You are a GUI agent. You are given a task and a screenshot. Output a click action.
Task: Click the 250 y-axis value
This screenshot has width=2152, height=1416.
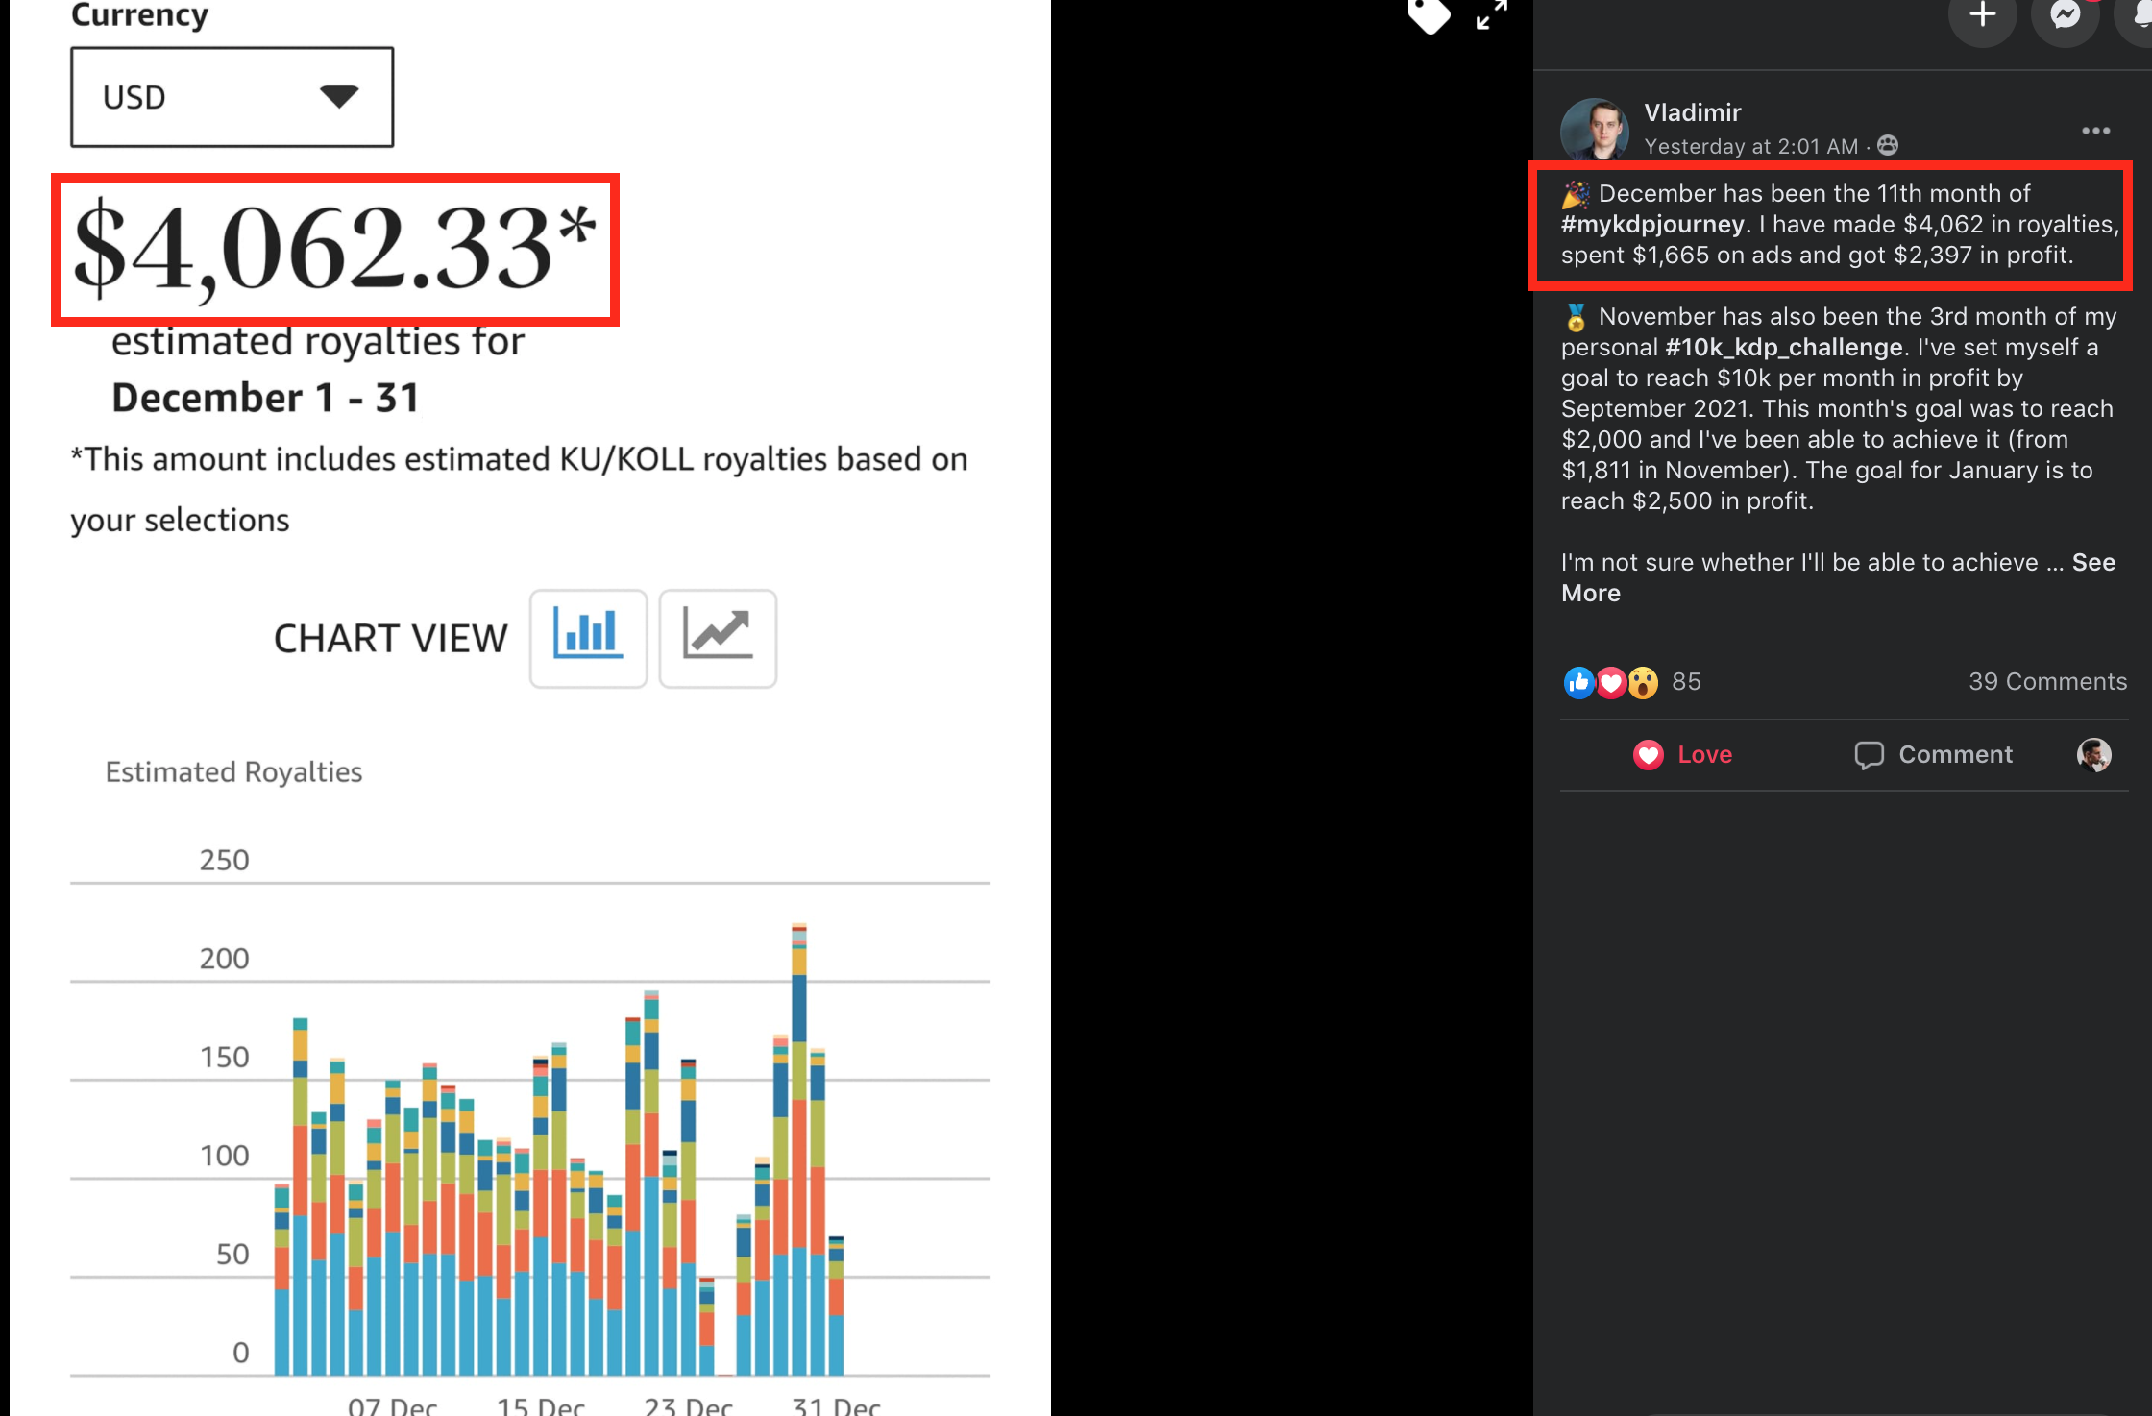(x=224, y=860)
